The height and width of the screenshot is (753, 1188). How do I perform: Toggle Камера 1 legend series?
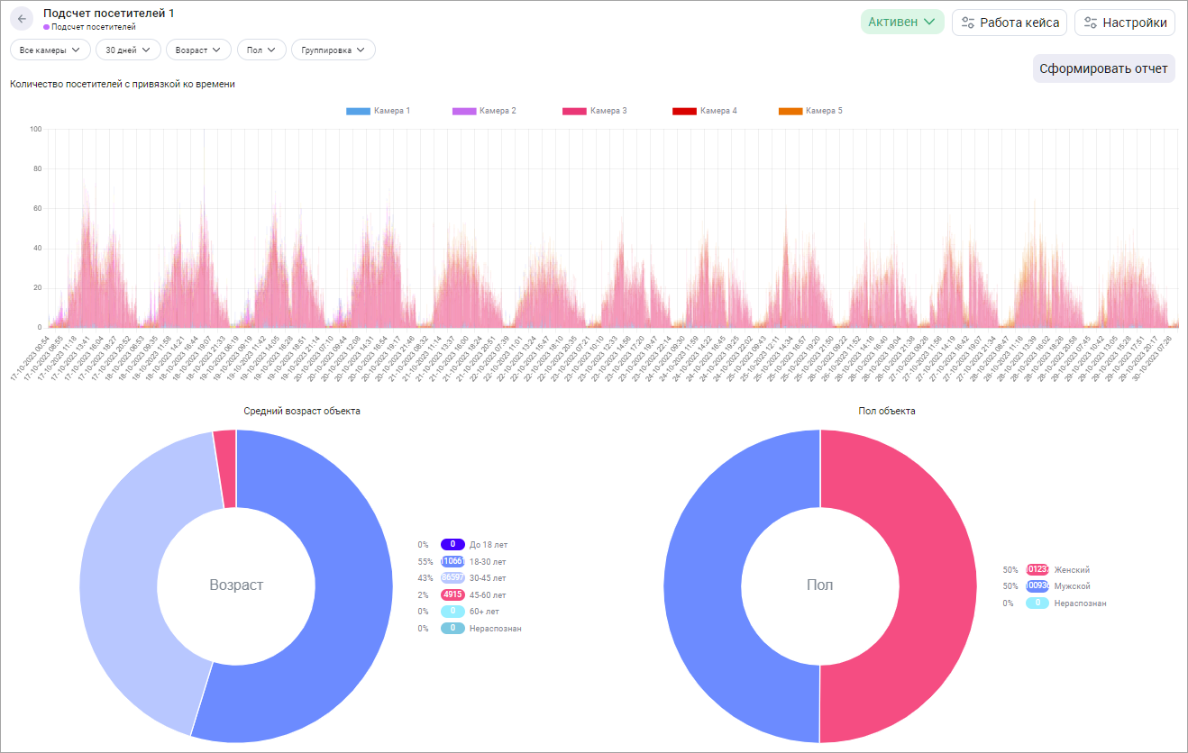[x=378, y=111]
